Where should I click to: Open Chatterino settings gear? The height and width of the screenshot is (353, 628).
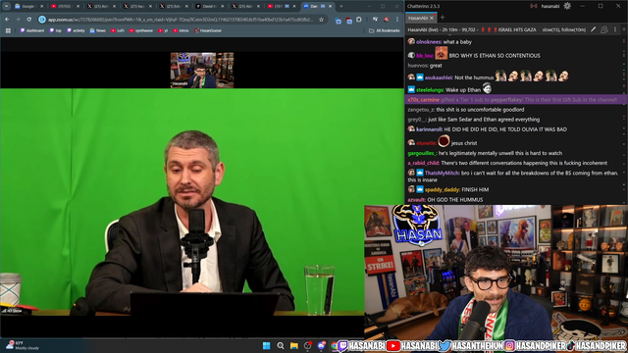click(x=567, y=6)
